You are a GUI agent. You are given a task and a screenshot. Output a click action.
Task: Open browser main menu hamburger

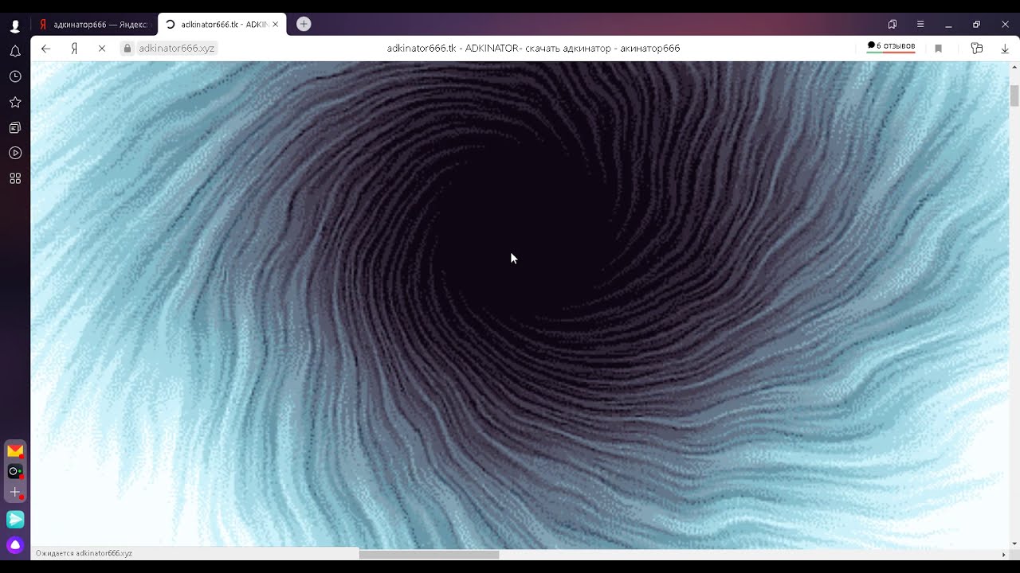tap(920, 25)
